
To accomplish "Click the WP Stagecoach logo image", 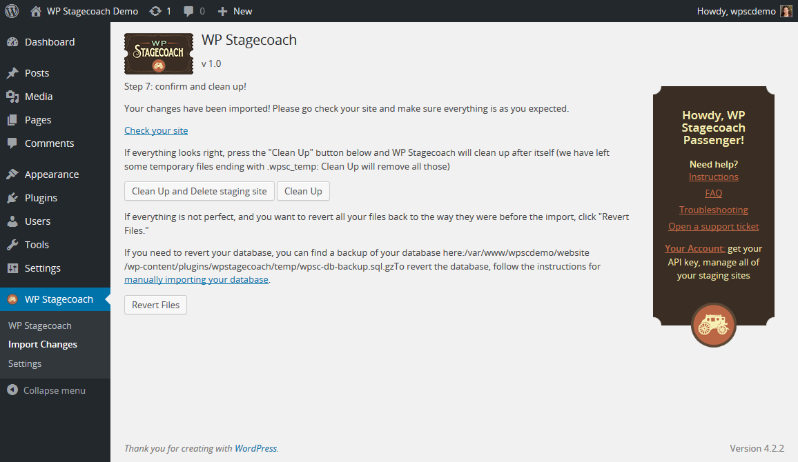I will coord(159,54).
